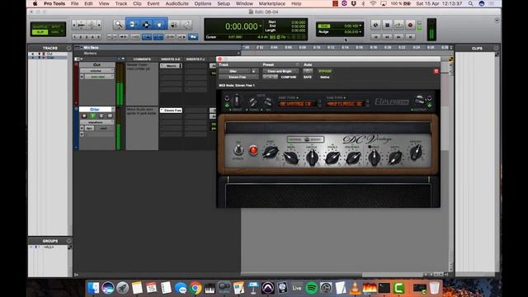Viewport: 528px width, 297px height.
Task: Adjust the amp Middle knob
Action: (x=312, y=158)
